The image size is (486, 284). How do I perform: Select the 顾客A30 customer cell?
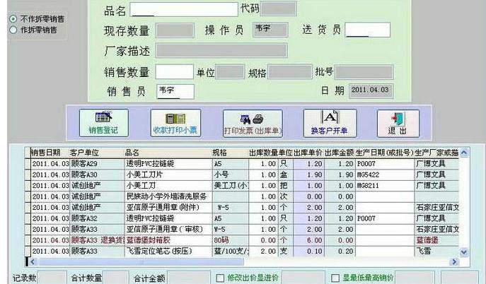(x=97, y=174)
